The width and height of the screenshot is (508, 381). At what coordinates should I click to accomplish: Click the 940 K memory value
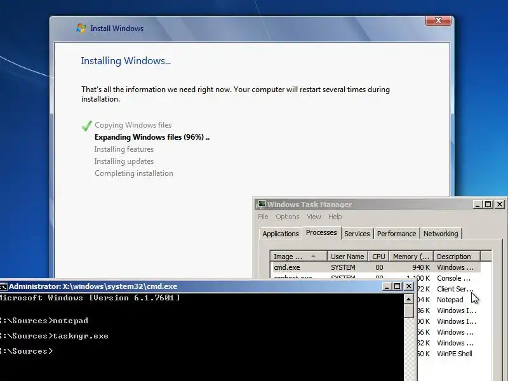click(421, 267)
